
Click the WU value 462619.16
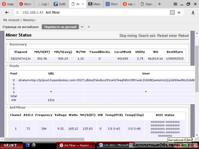pos(155,59)
